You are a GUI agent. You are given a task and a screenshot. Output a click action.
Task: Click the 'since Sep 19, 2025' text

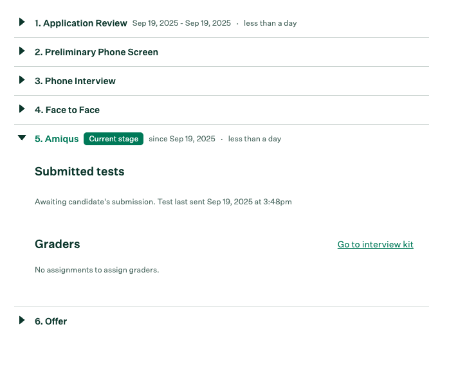pyautogui.click(x=182, y=139)
